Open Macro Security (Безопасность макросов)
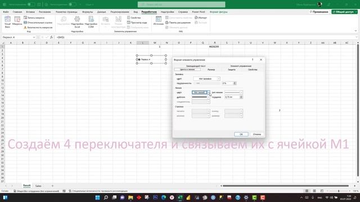Image resolution: width=360 pixels, height=202 pixels. 38,27
